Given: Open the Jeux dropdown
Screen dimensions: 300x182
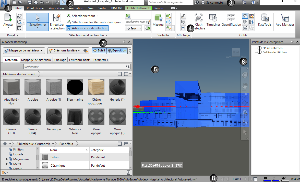Looking at the screenshot, I should coord(134,28).
